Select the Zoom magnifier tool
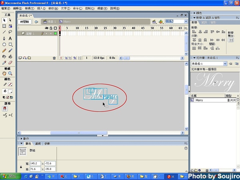The image size is (240, 180). [x=10, y=74]
